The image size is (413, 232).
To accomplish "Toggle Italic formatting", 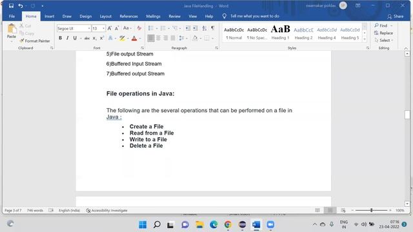I will (67, 38).
